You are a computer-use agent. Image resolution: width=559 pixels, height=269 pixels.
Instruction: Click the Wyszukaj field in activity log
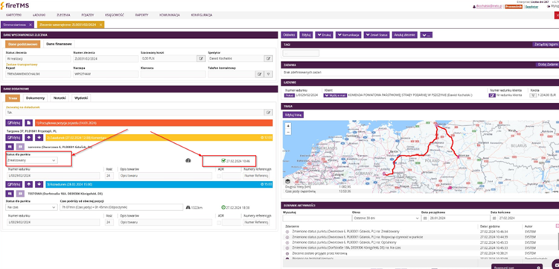click(316, 218)
